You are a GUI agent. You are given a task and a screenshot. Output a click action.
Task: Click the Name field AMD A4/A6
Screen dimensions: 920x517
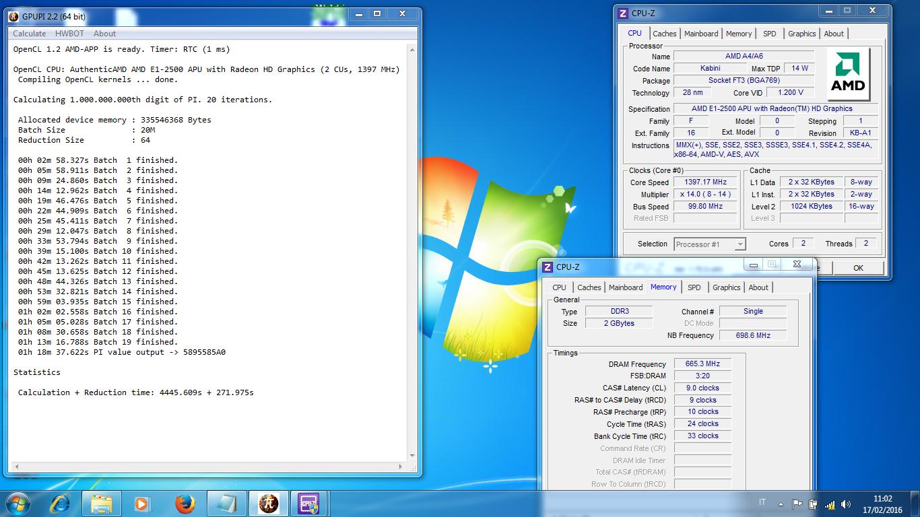[744, 57]
